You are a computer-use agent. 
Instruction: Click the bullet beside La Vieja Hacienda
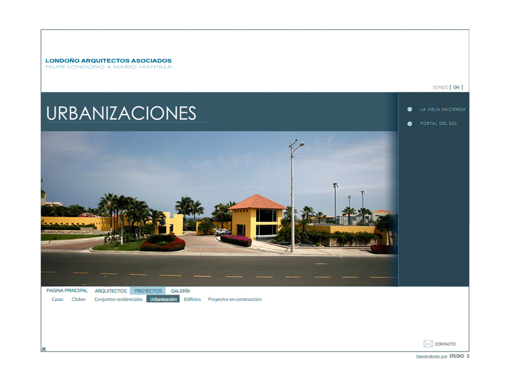(410, 110)
